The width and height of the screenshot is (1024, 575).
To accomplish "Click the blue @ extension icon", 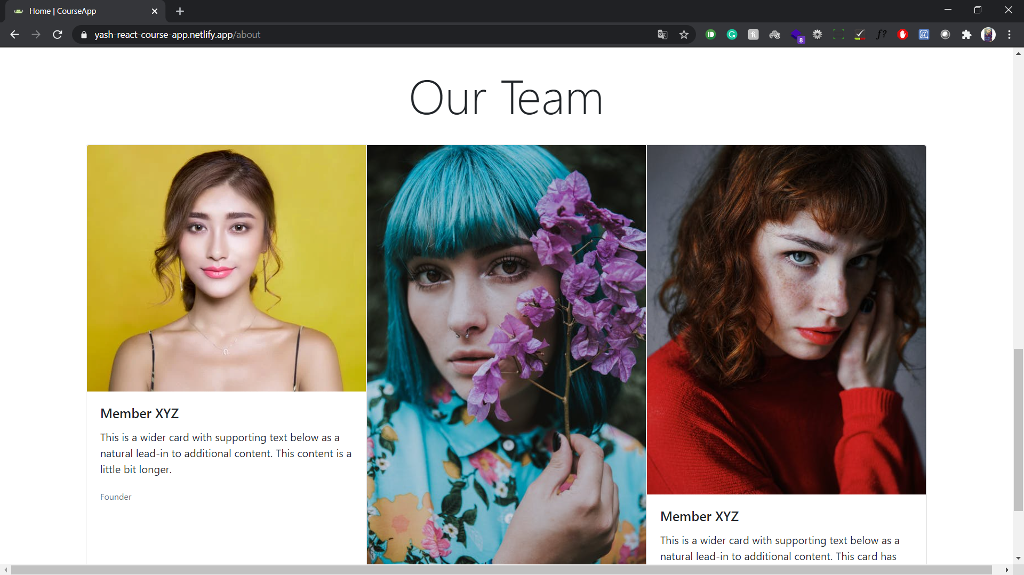I will click(924, 34).
